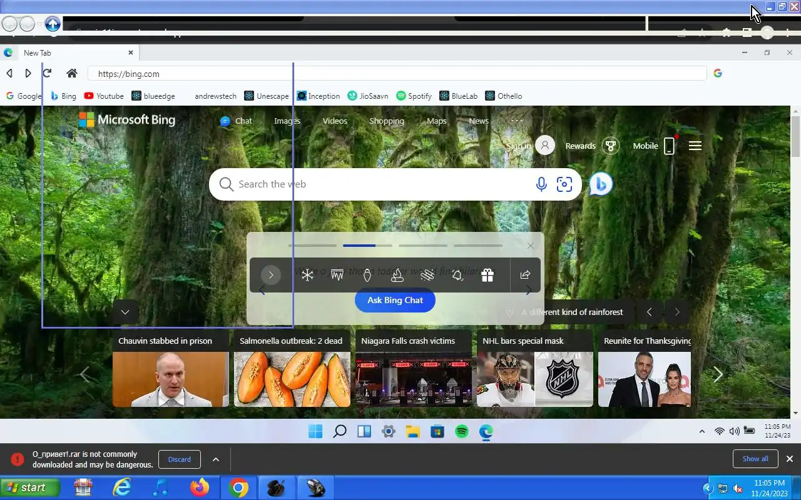Open the BlueLab bookmark
The width and height of the screenshot is (801, 500).
(459, 96)
